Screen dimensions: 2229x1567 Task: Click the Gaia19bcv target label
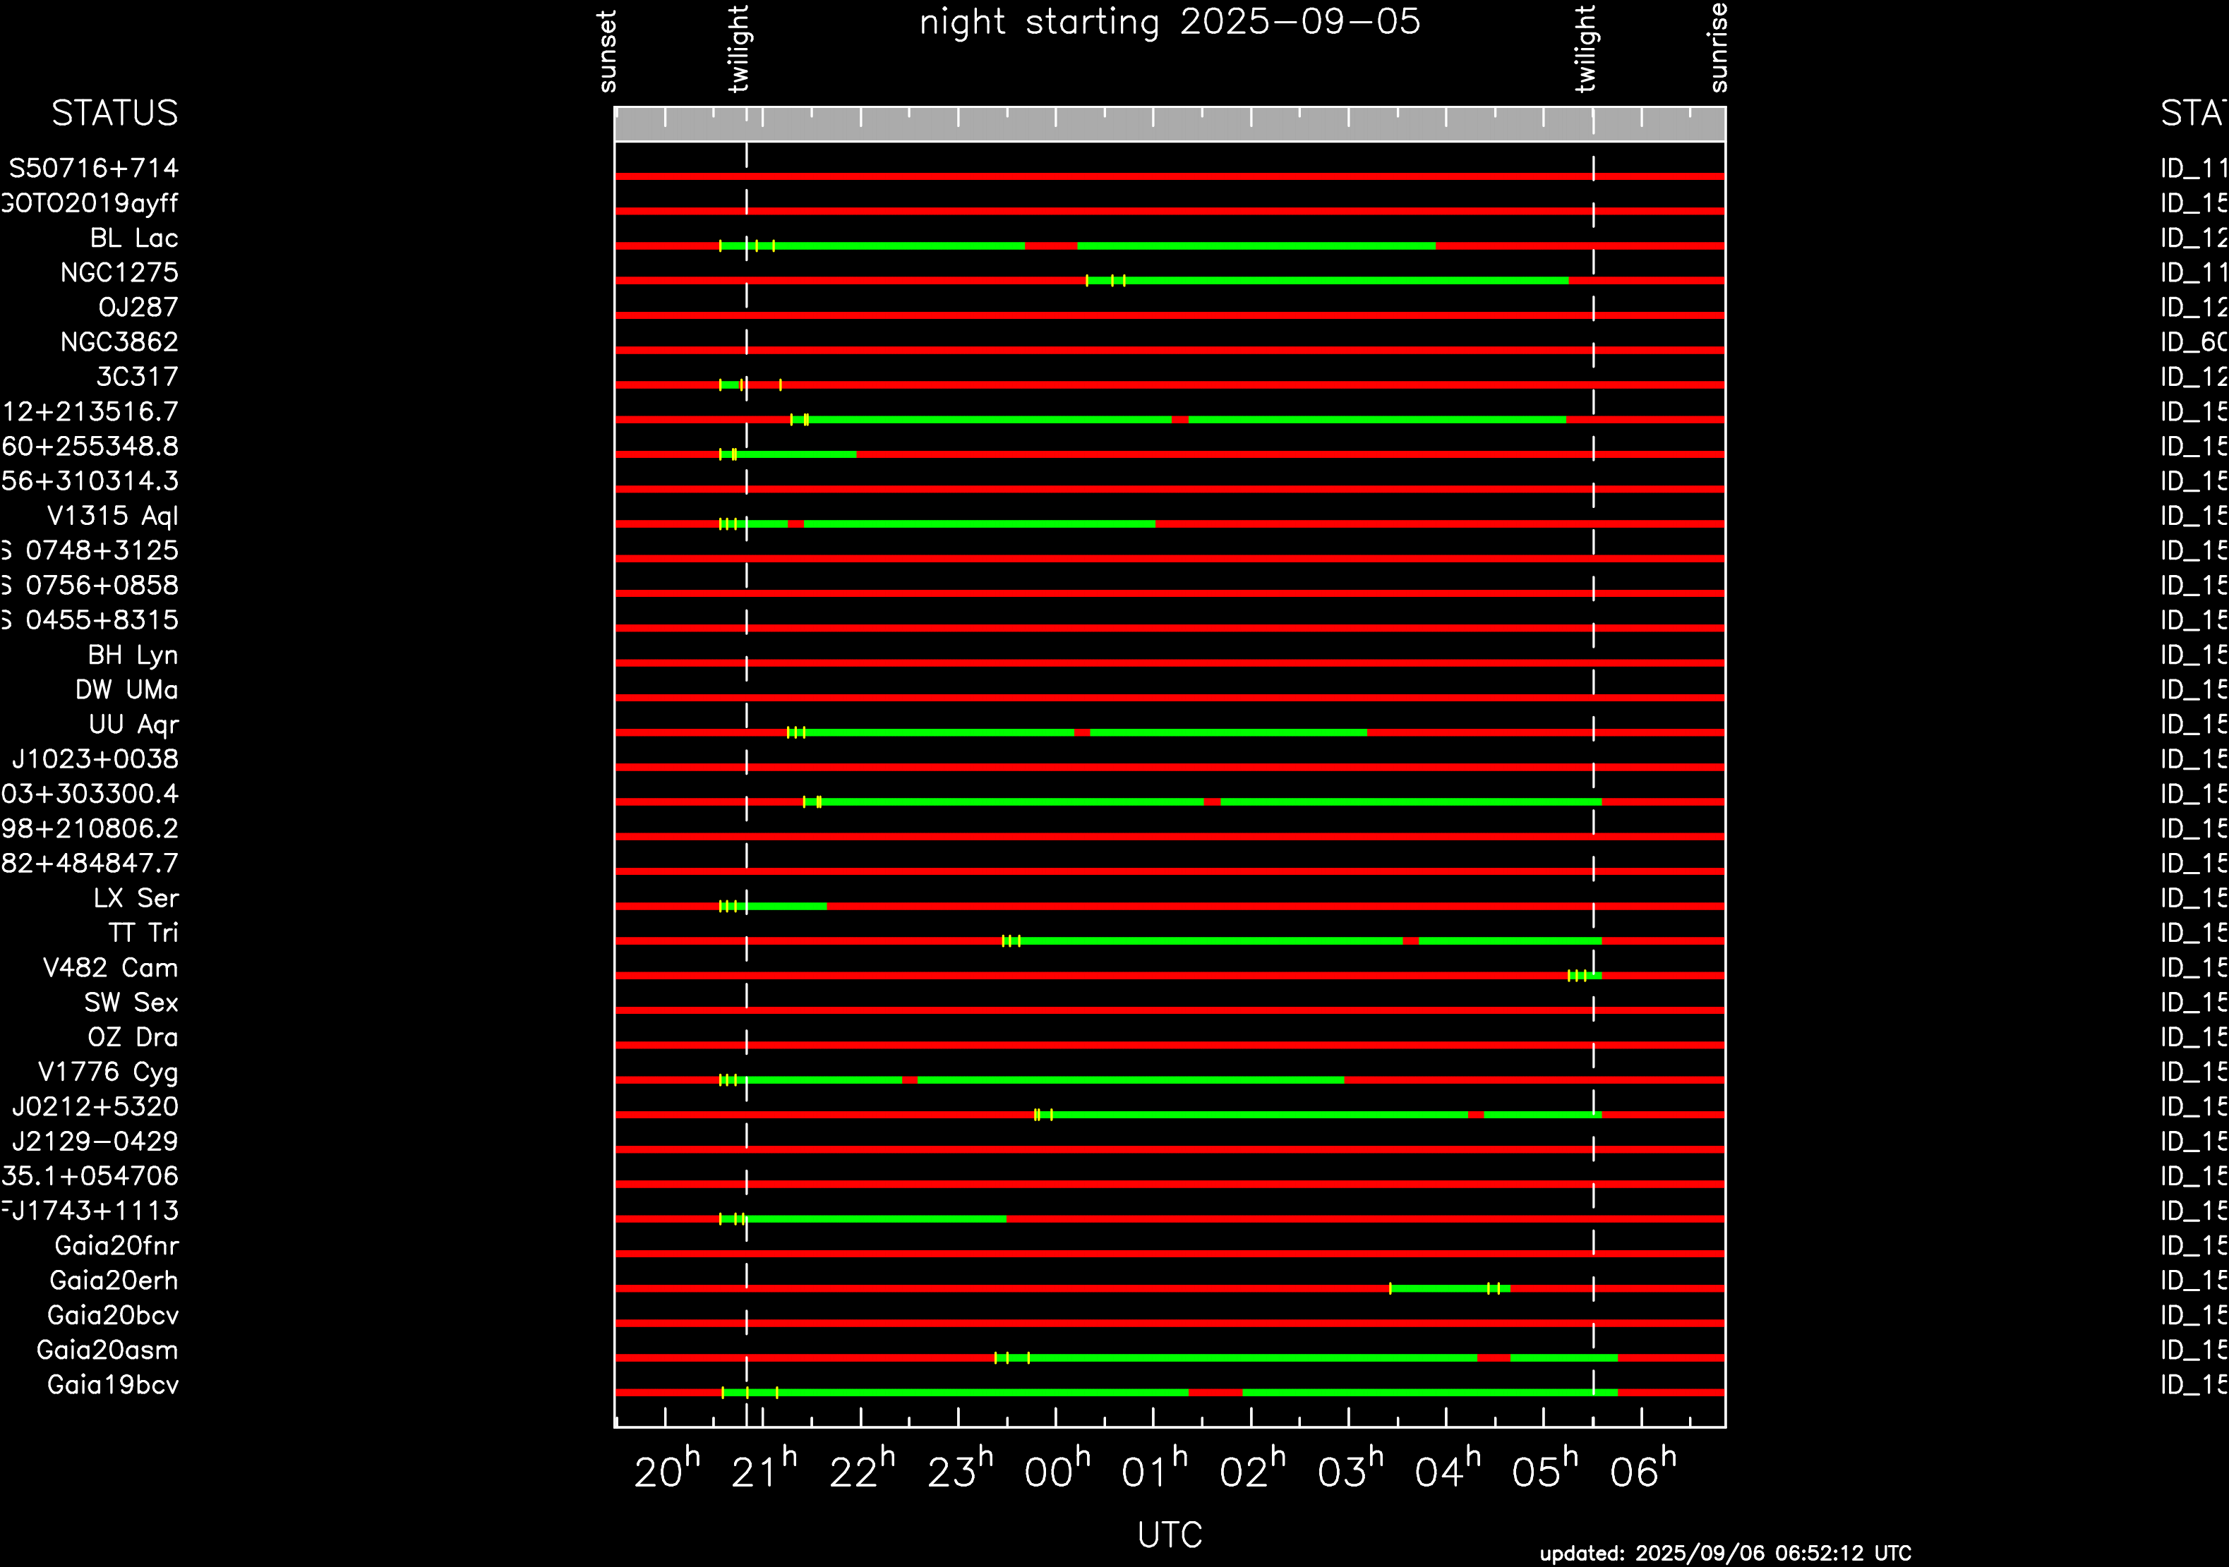[113, 1386]
